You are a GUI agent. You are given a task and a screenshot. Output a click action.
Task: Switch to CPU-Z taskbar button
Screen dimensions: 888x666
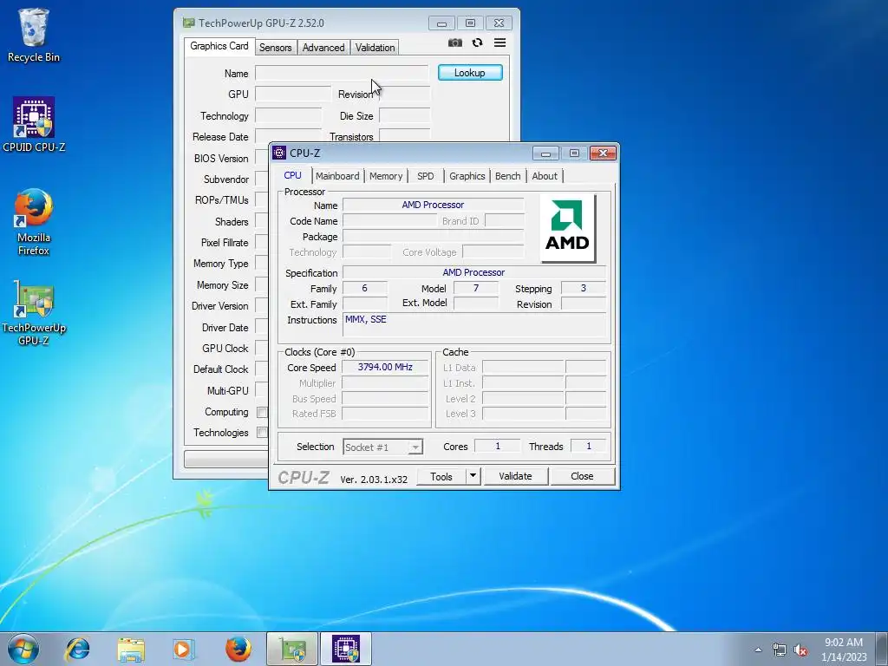coord(346,649)
